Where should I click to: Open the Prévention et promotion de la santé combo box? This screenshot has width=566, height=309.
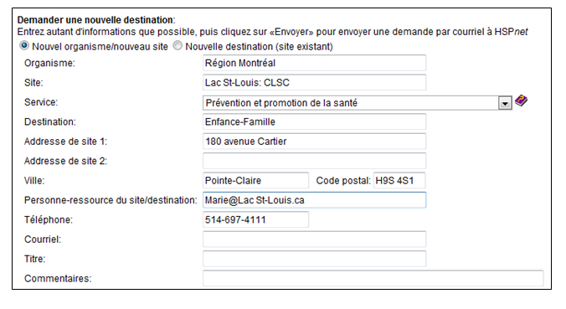358,103
